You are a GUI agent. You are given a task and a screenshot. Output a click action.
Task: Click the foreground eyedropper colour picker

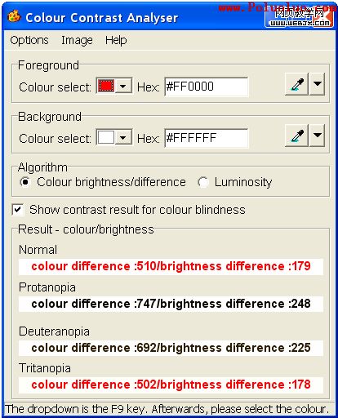click(296, 84)
